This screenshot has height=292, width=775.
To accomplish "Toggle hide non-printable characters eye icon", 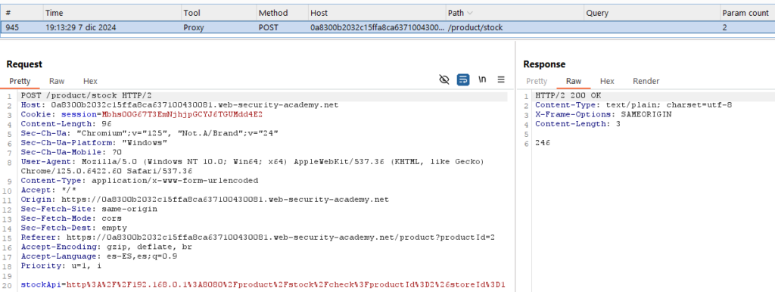I will pos(444,79).
